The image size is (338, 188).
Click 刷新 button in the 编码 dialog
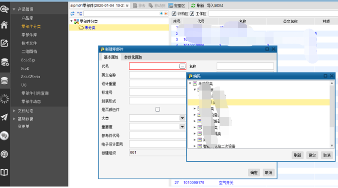coord(298,155)
